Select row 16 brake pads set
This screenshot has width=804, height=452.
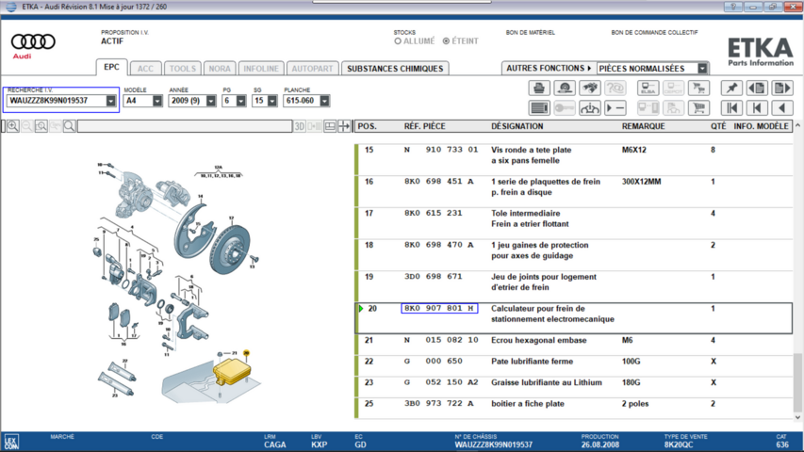574,192
